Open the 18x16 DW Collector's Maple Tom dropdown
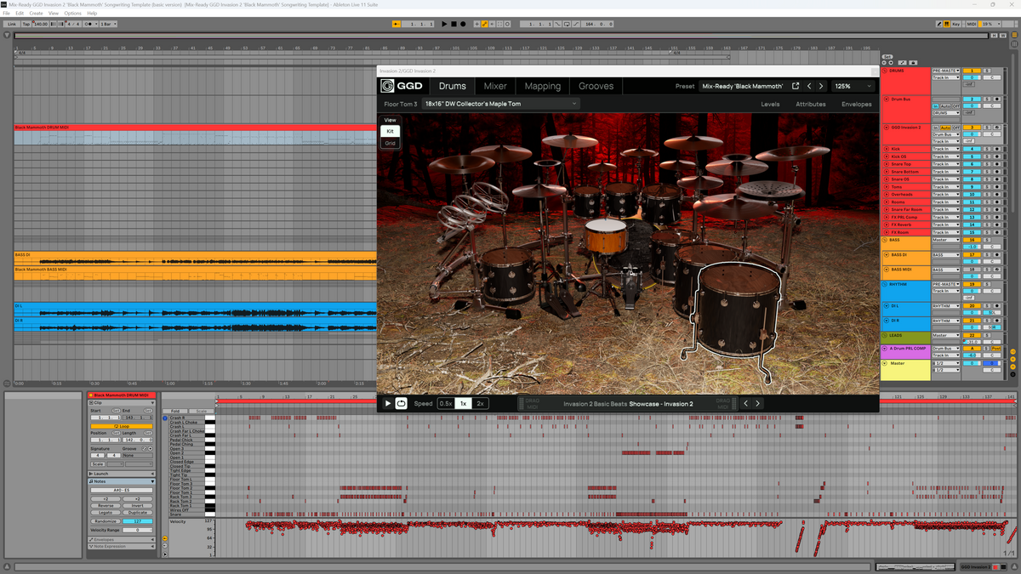Screen dimensions: 1021x574 (x=500, y=104)
